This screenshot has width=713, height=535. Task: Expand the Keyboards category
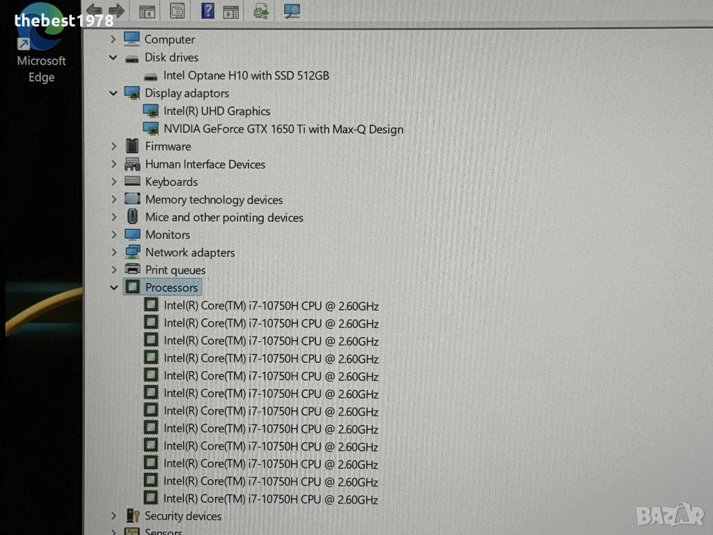(113, 182)
